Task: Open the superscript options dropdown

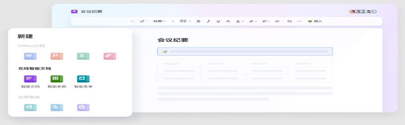Action: (x=266, y=21)
